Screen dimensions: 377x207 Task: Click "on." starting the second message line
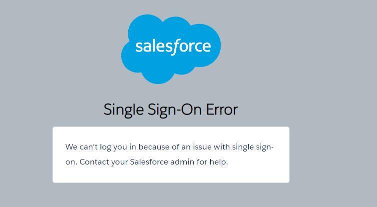point(71,162)
